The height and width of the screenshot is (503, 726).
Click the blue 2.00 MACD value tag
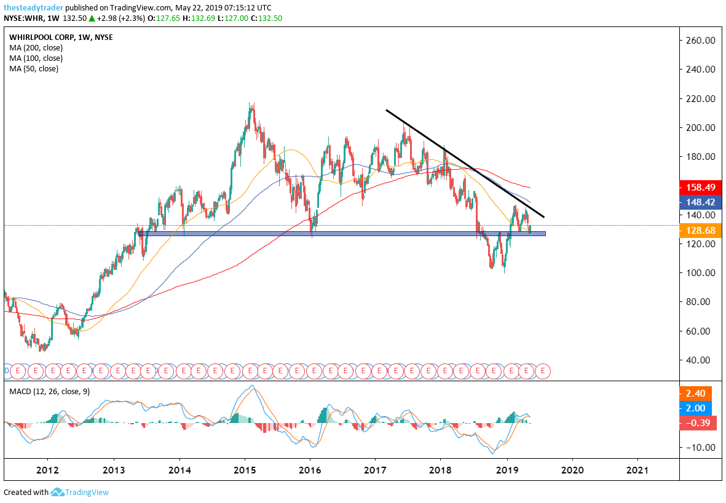point(695,408)
